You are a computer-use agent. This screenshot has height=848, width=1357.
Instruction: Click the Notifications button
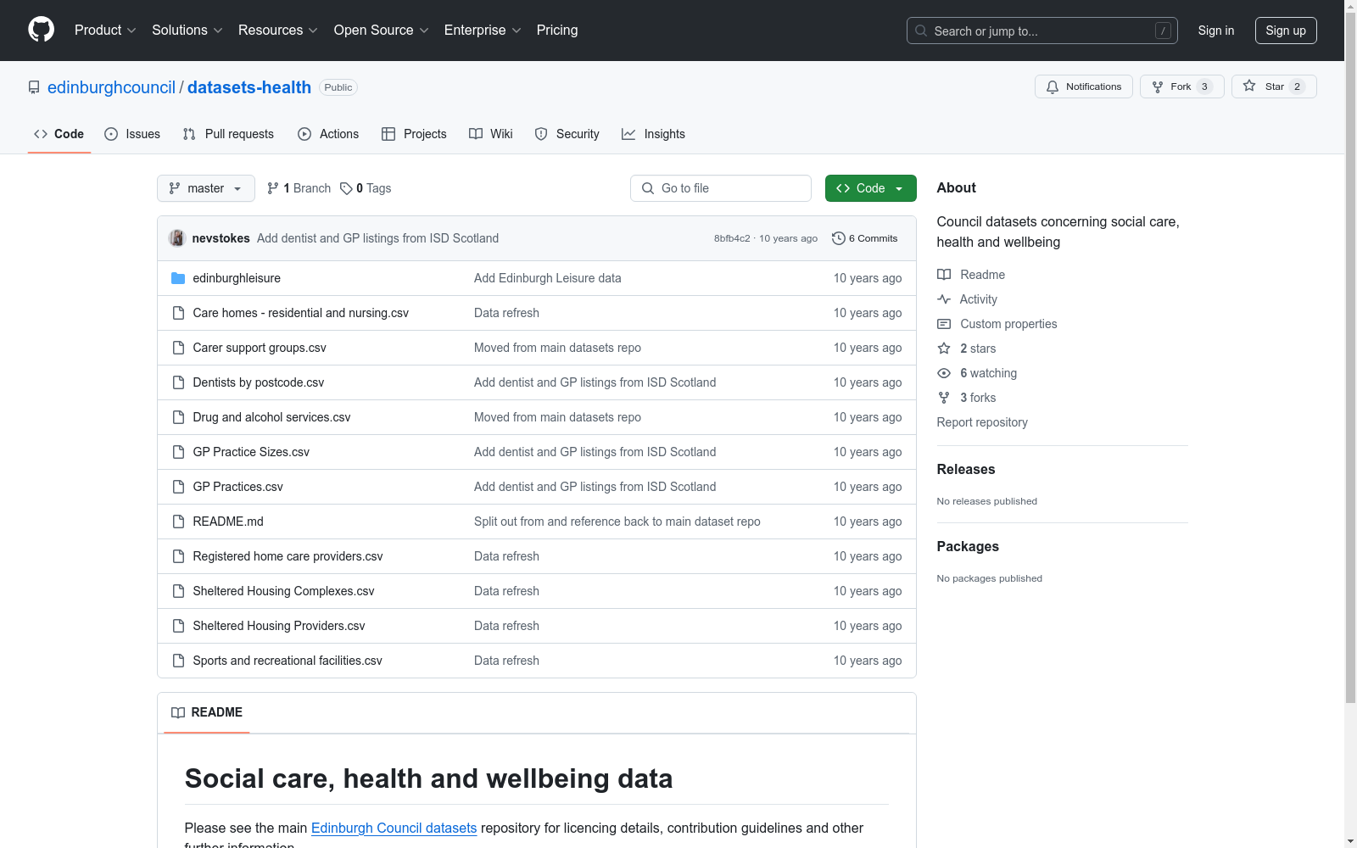[1084, 86]
